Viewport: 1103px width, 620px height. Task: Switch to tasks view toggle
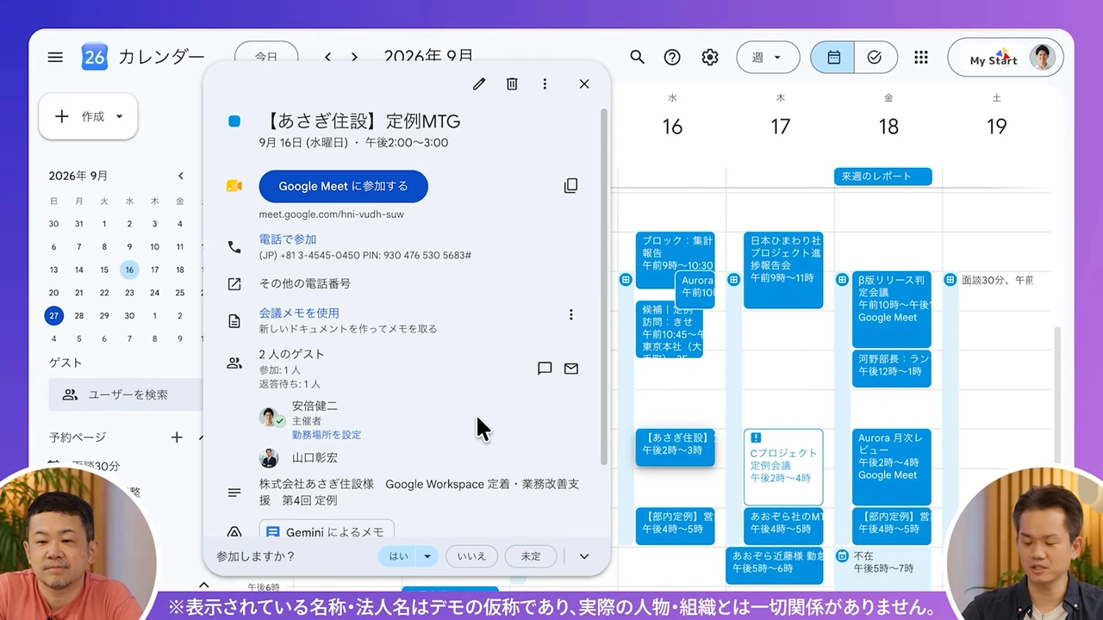coord(876,57)
